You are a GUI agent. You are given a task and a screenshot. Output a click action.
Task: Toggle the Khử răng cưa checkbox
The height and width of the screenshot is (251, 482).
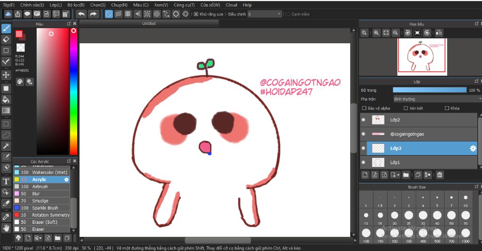tap(196, 14)
